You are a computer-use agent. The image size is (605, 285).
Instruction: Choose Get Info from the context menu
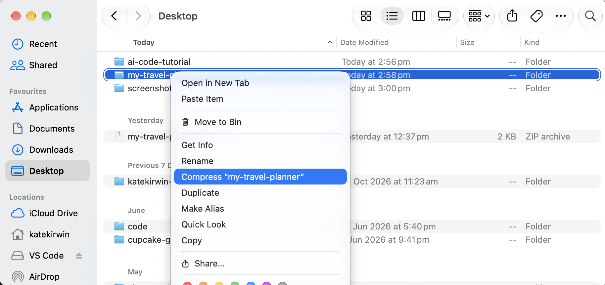coord(260,145)
